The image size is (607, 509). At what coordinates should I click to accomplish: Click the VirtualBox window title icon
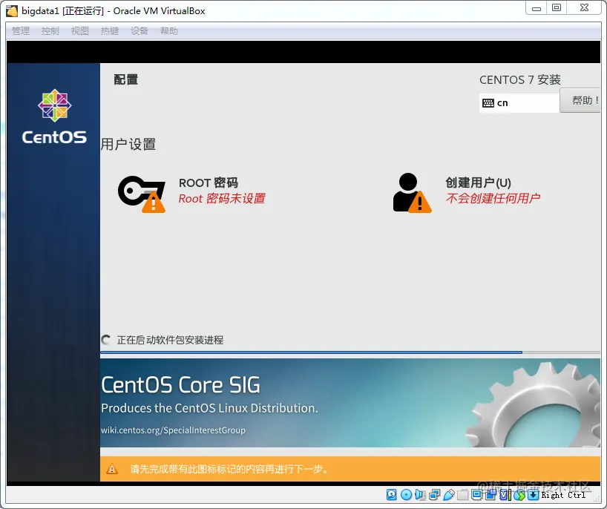pyautogui.click(x=12, y=11)
